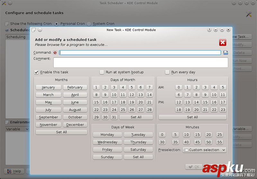The image size is (257, 179).
Task: Click the Task Scheduler titlebar help icon
Action: point(234,3)
